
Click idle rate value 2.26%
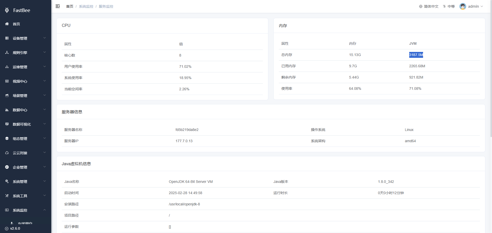184,89
